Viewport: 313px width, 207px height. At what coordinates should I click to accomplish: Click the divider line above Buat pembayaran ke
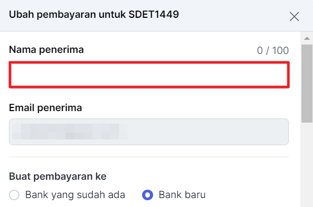(149, 157)
